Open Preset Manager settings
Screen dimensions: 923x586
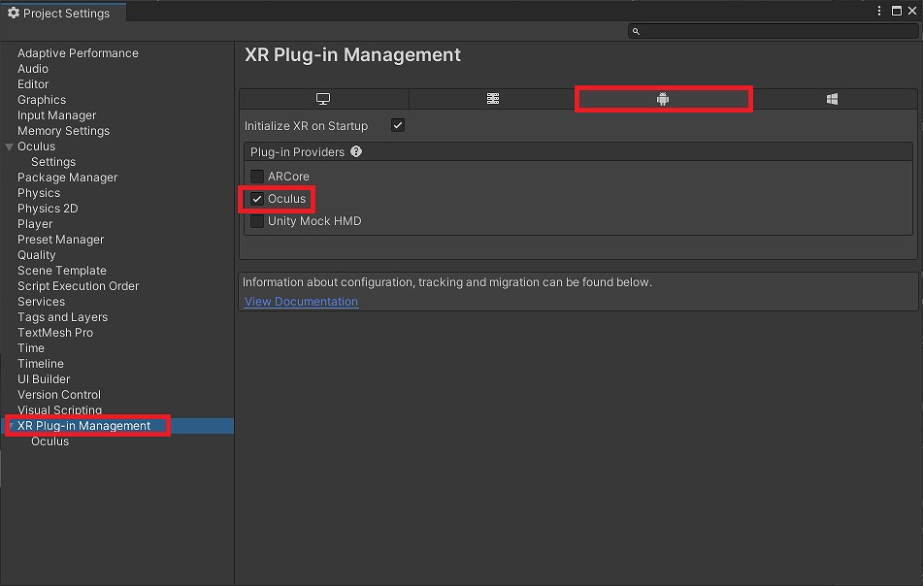(x=60, y=240)
